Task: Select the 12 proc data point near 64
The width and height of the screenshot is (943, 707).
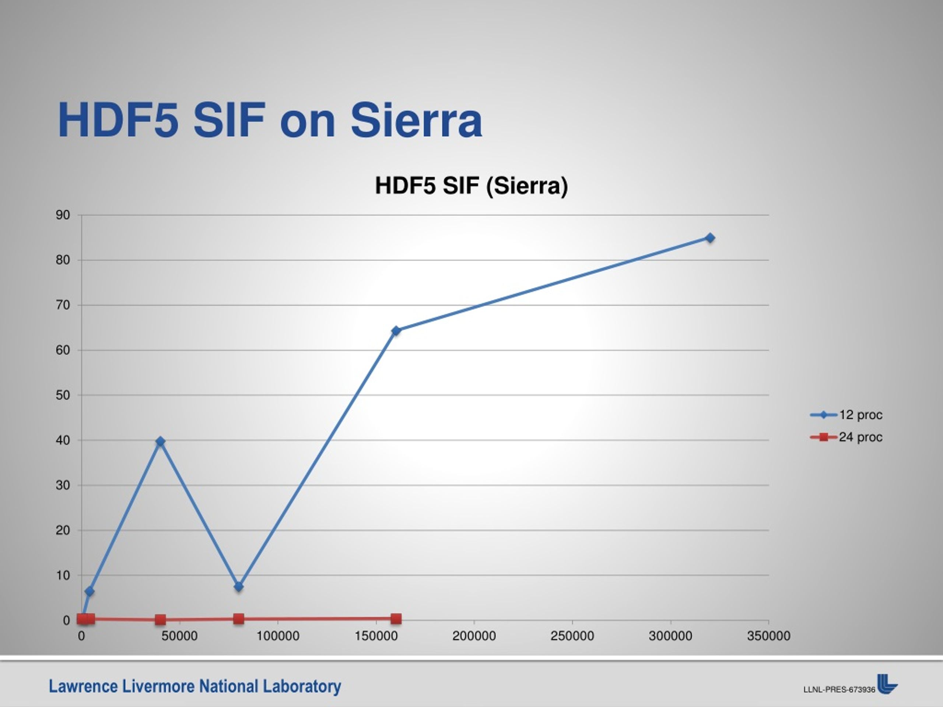Action: (396, 331)
